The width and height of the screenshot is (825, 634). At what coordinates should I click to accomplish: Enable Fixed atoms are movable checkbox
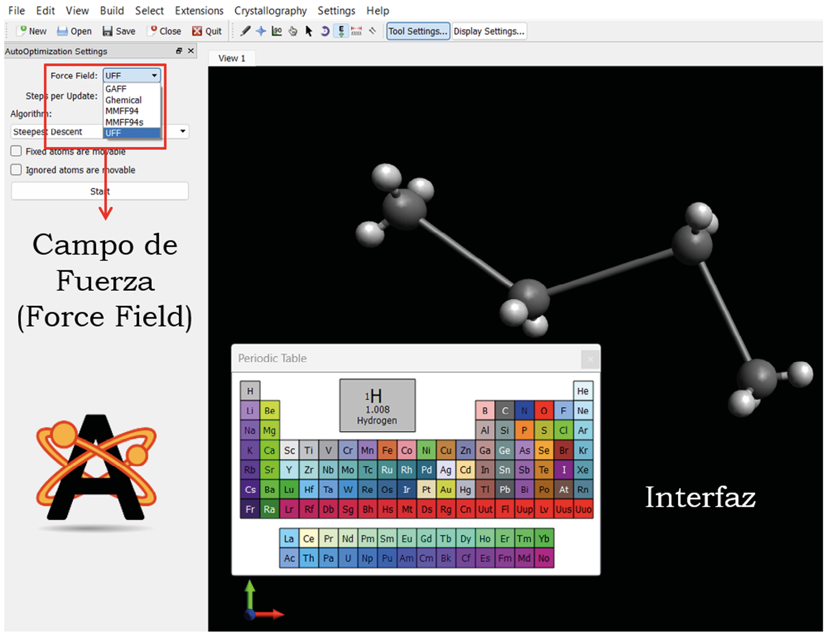coord(16,151)
